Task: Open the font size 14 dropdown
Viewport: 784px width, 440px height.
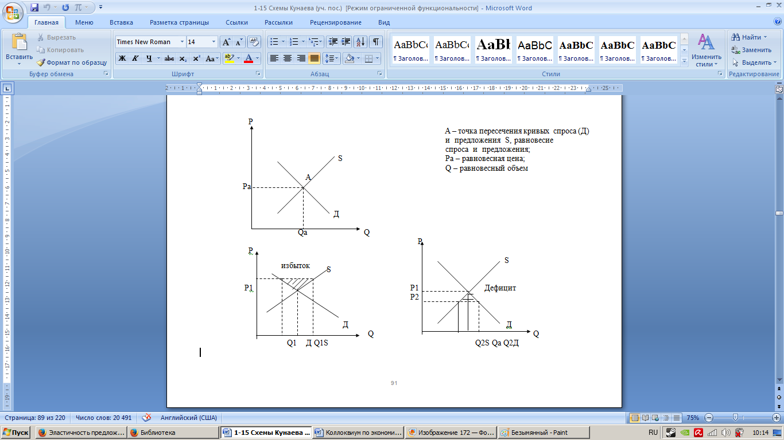Action: point(214,42)
